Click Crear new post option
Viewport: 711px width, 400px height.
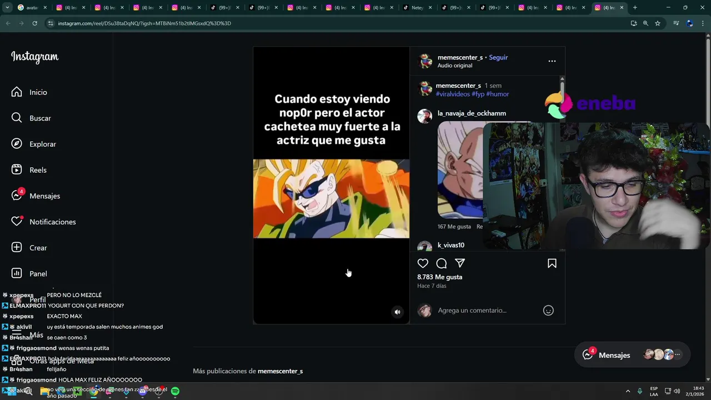[x=29, y=248]
